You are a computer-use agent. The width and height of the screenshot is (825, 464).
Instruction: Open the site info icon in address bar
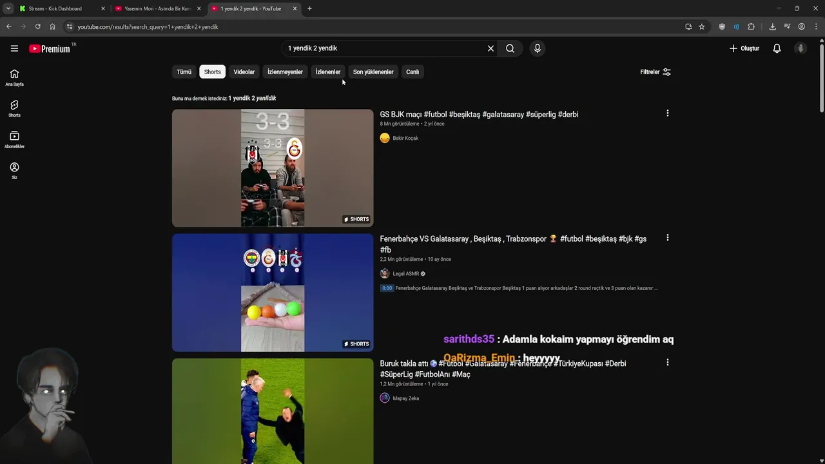70,26
